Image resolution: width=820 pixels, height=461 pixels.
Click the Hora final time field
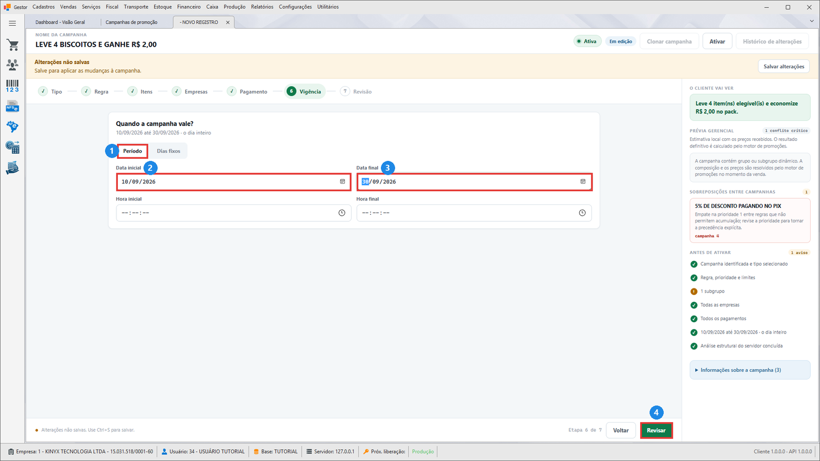click(x=474, y=213)
